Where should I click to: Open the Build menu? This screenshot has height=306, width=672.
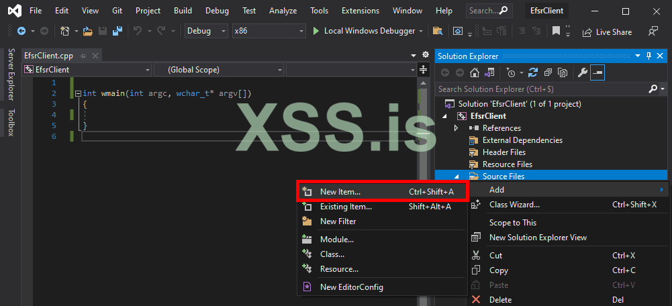(x=185, y=11)
